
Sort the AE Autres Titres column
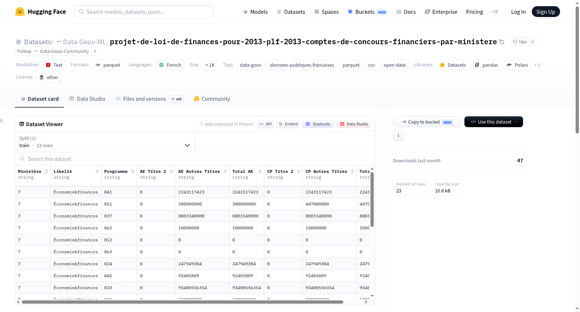pos(225,171)
